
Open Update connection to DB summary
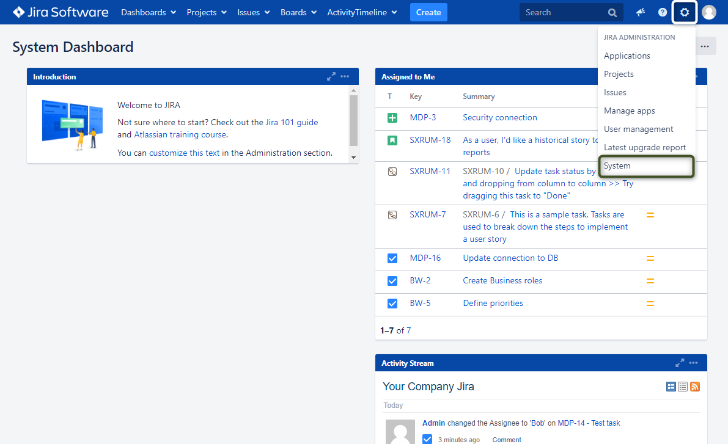(510, 258)
